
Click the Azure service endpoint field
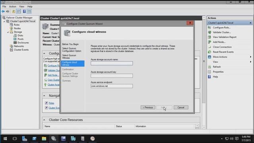[112, 86]
